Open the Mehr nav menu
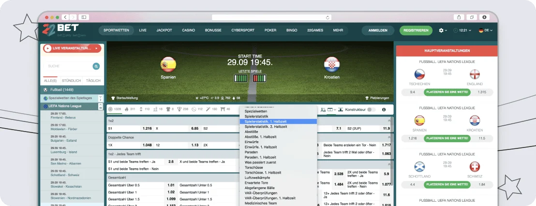 pyautogui.click(x=338, y=30)
